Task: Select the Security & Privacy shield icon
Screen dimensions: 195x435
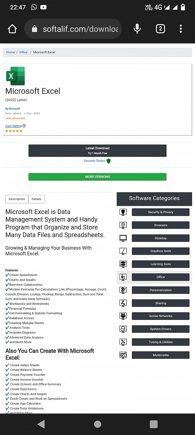Action: pos(123,212)
